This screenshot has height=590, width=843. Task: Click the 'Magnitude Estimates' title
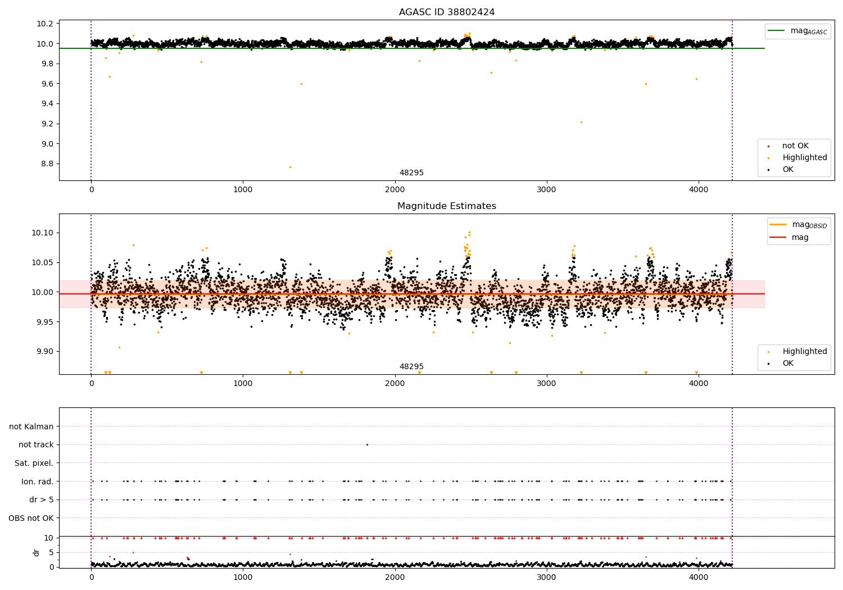click(447, 206)
